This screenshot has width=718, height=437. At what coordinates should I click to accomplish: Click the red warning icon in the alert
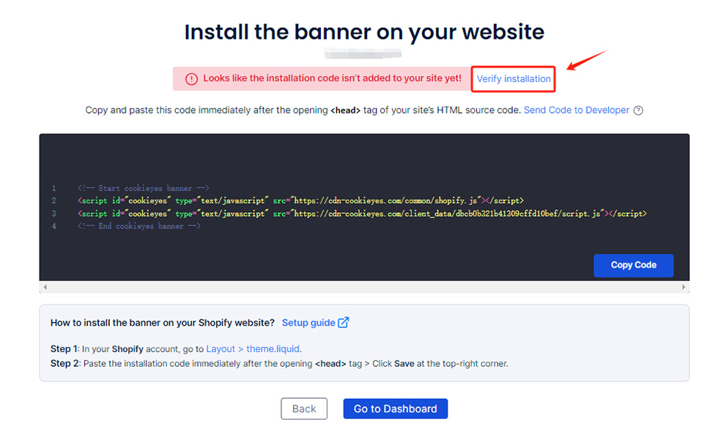[191, 79]
